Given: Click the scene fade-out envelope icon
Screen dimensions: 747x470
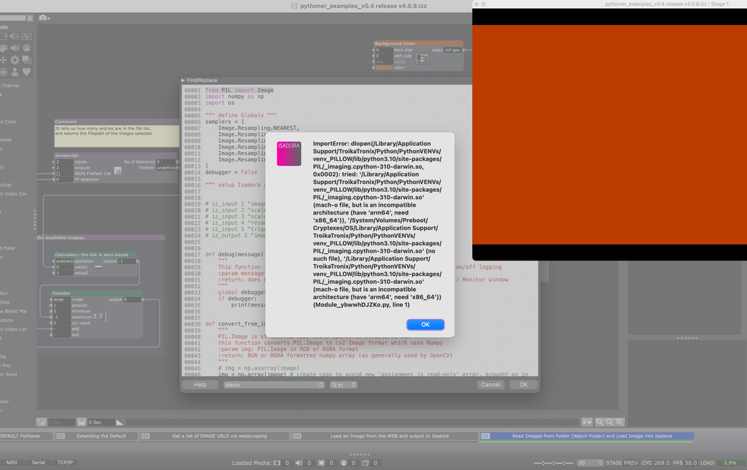Looking at the screenshot, I should point(82,423).
